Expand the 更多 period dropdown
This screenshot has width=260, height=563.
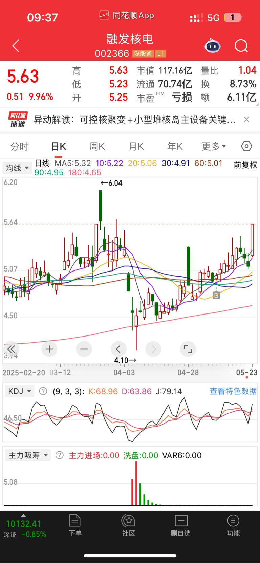point(214,146)
